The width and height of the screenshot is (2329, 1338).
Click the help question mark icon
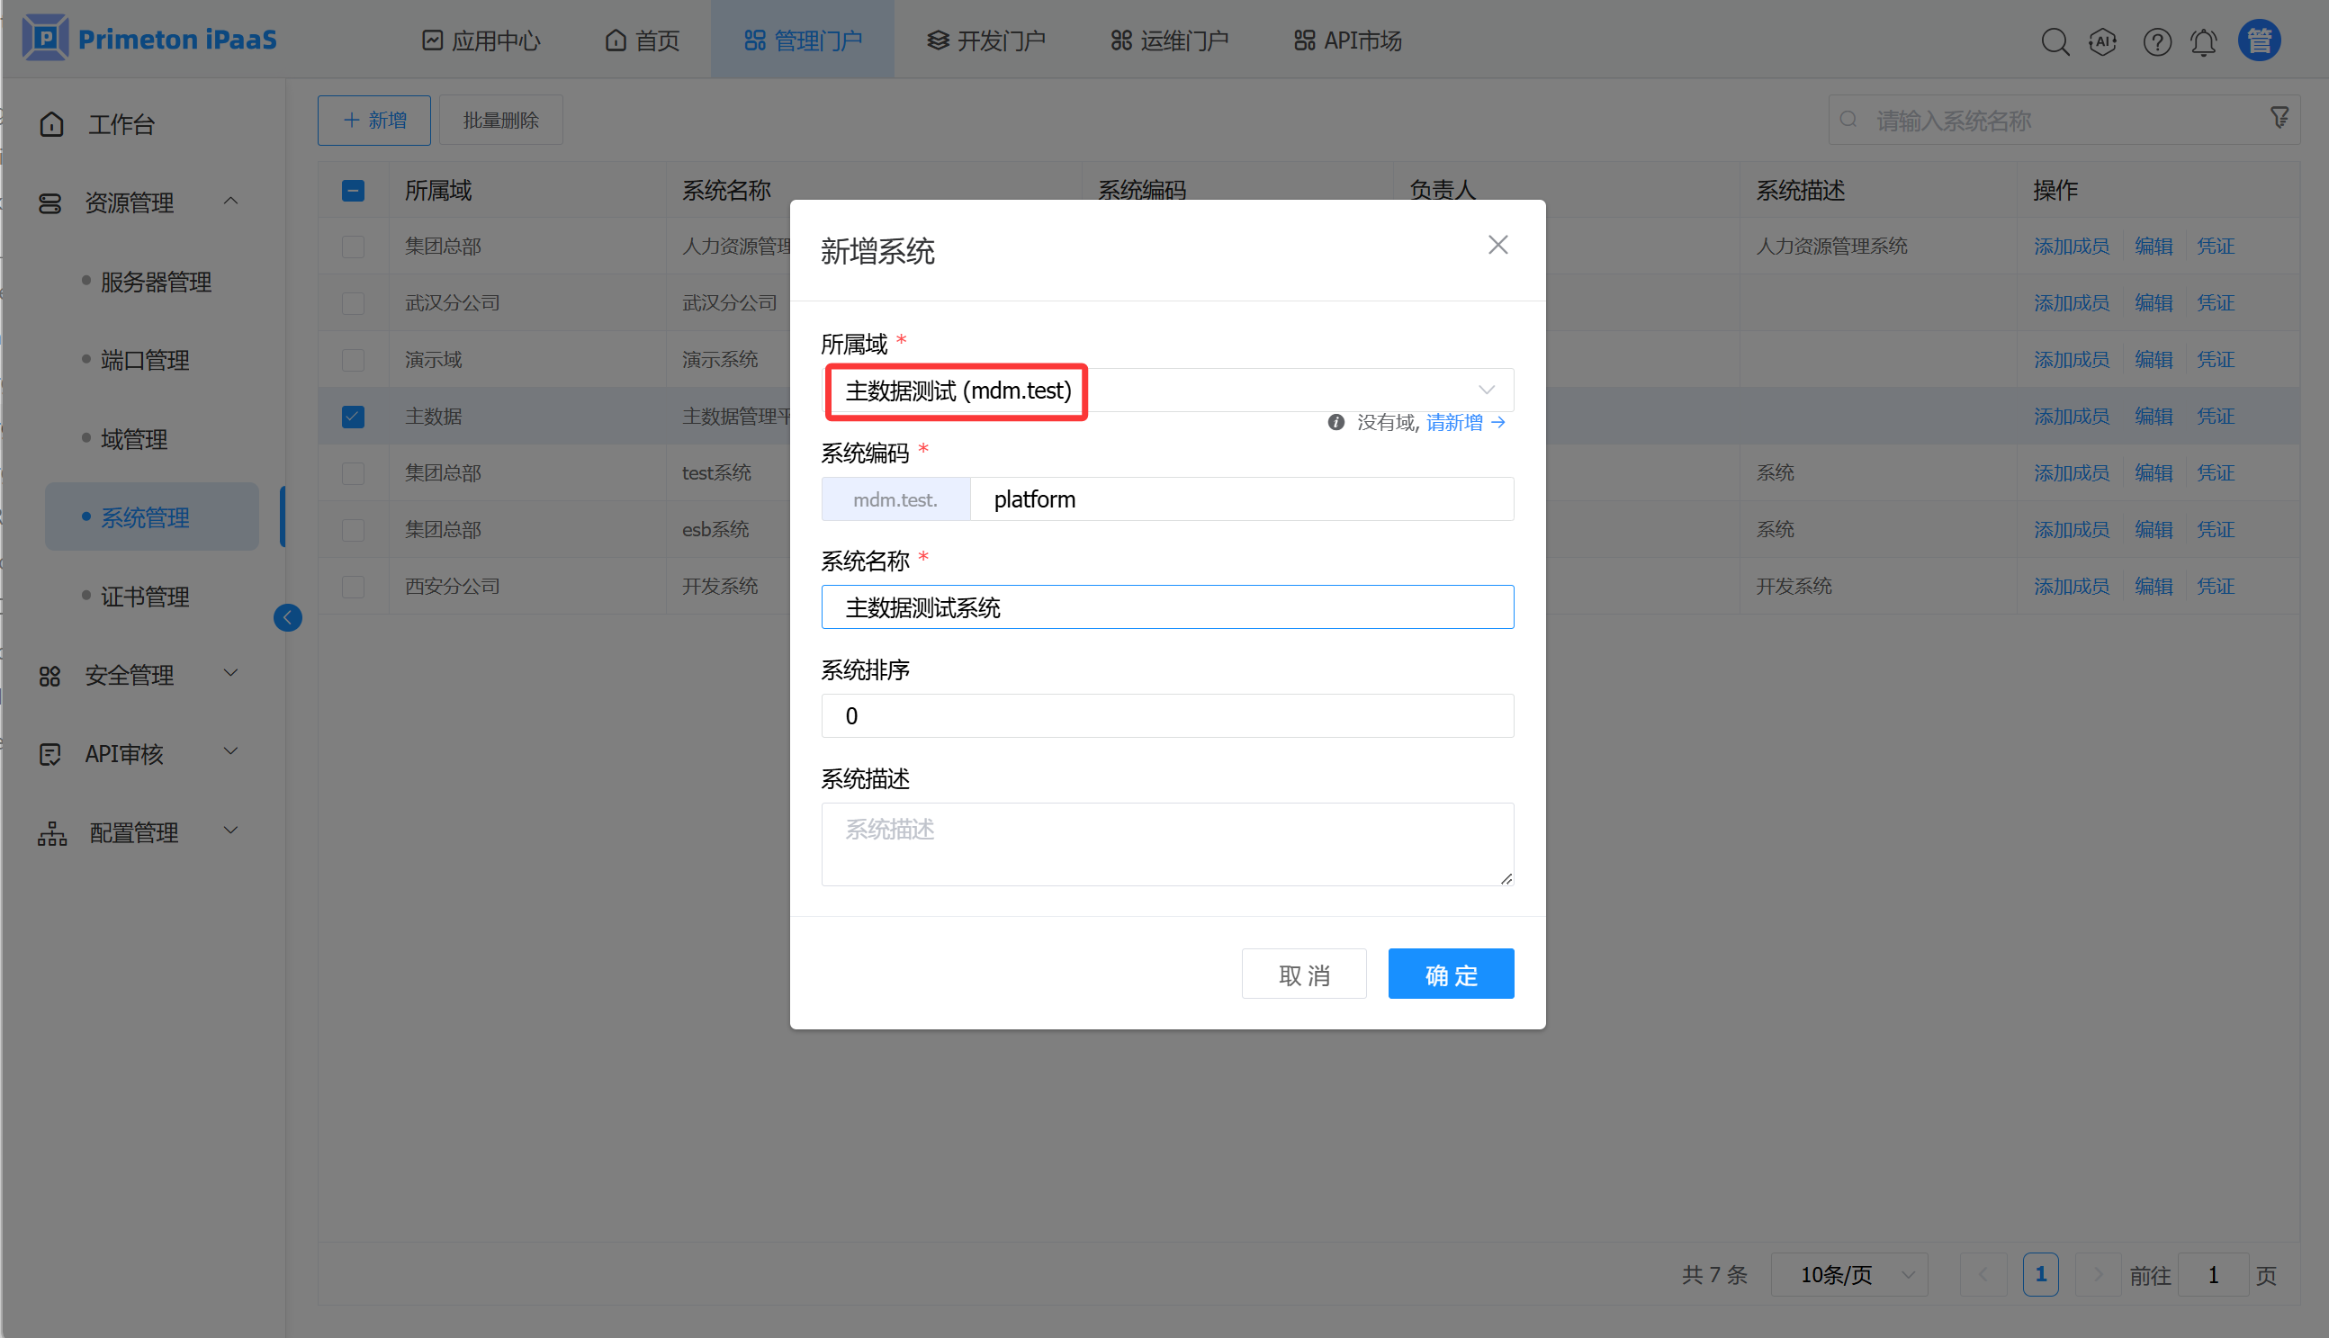click(2156, 41)
